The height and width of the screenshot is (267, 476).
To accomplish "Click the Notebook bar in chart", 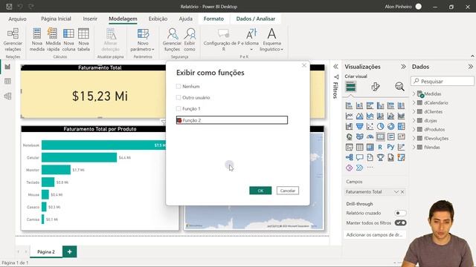I will (x=104, y=145).
